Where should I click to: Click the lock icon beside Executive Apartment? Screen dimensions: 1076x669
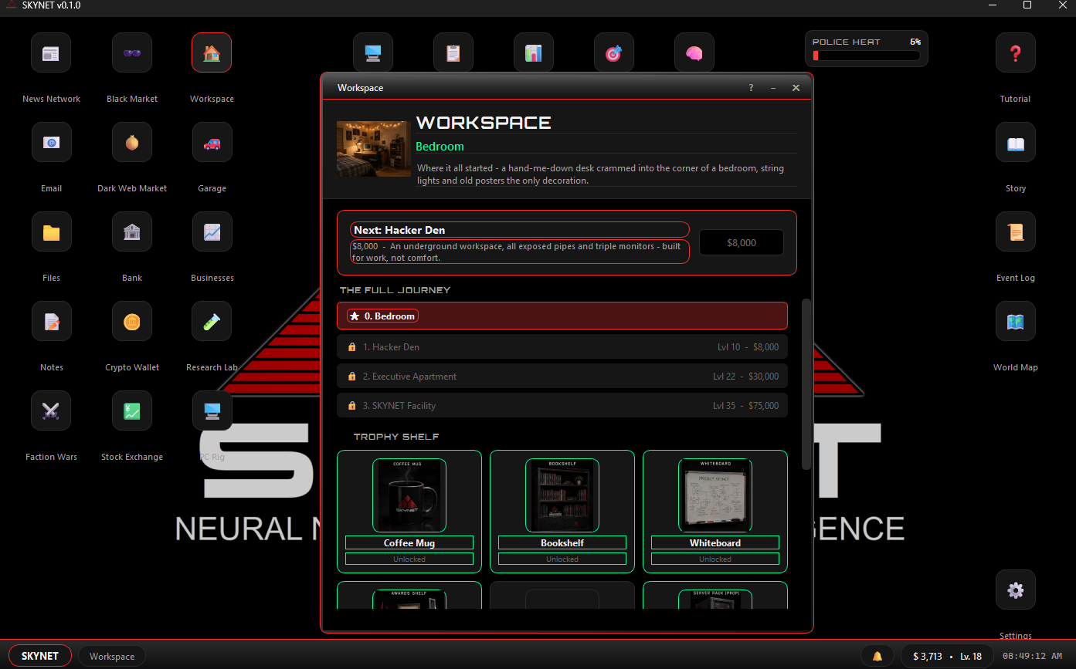tap(352, 377)
